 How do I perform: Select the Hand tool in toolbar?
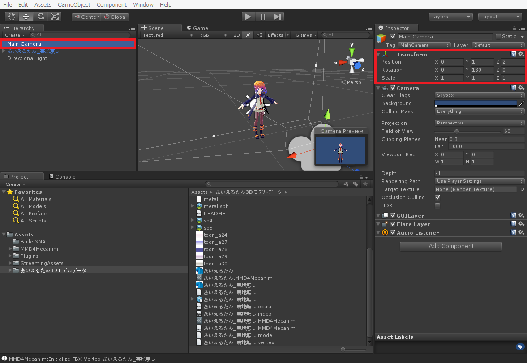click(x=12, y=17)
